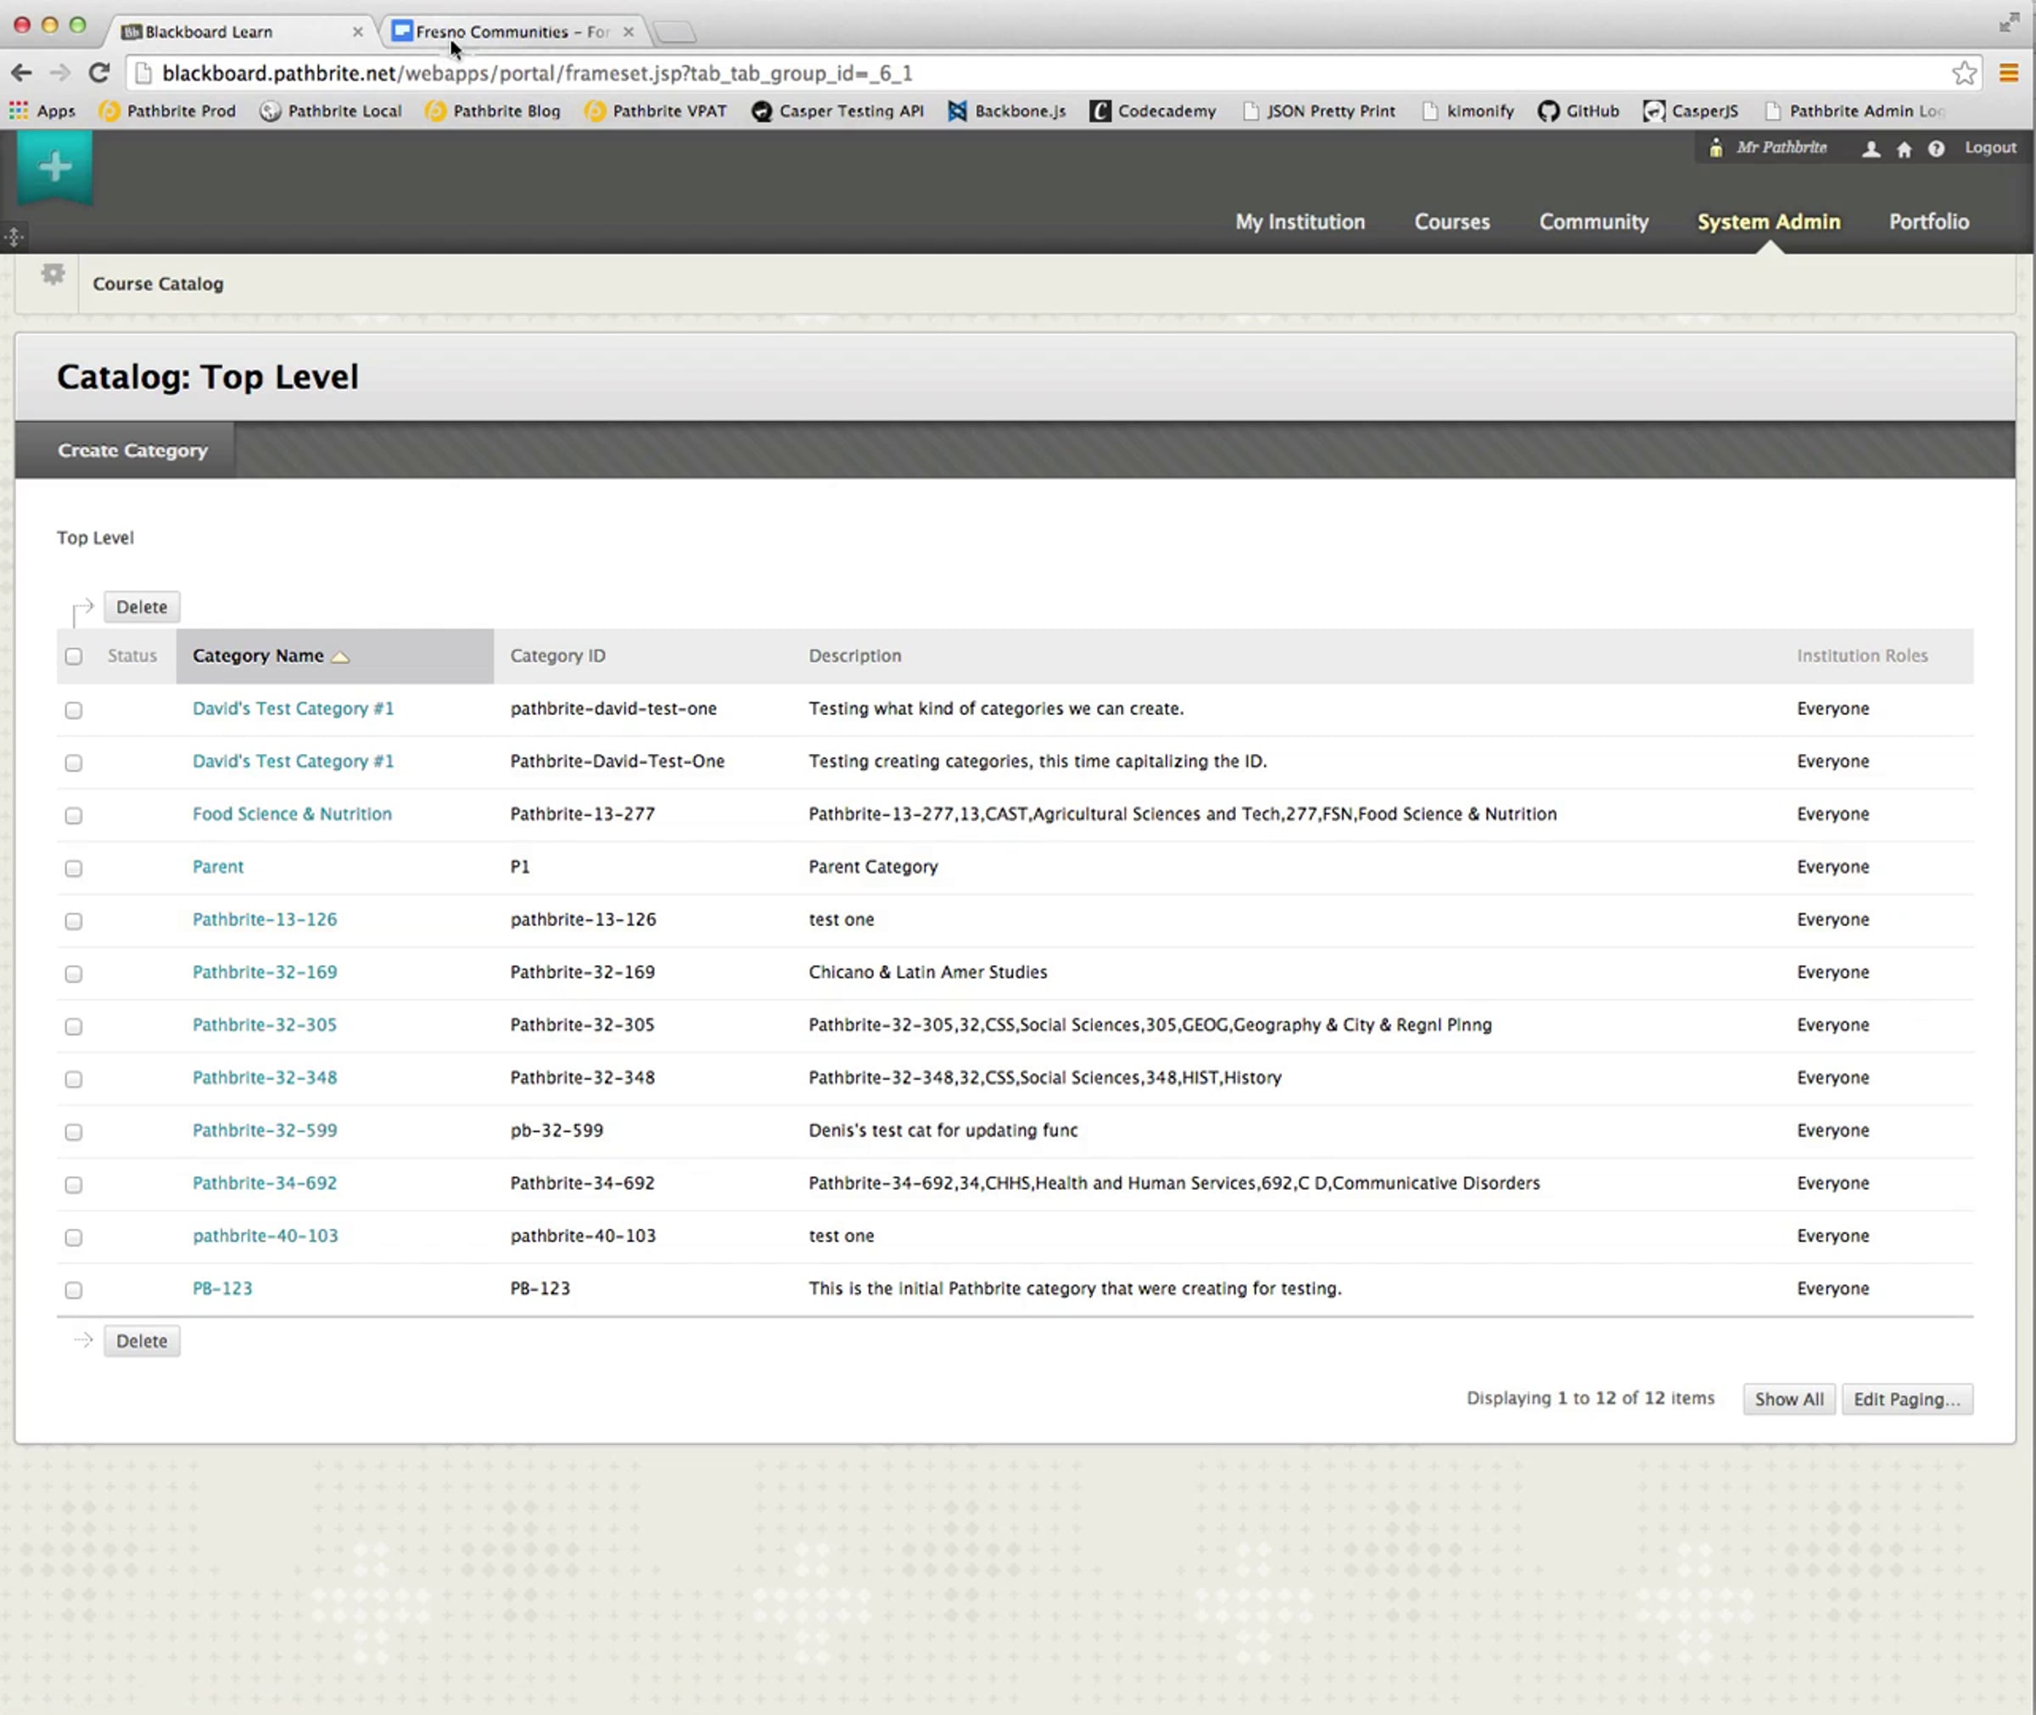The width and height of the screenshot is (2036, 1715).
Task: Open the kimonify bookmark
Action: (1468, 111)
